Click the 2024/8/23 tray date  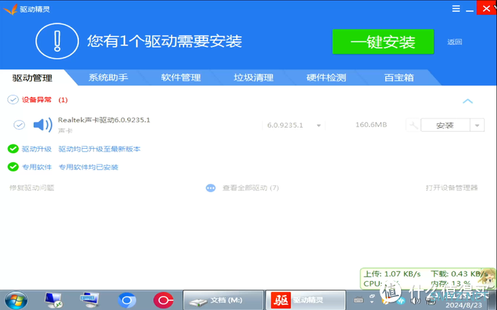coord(464,306)
